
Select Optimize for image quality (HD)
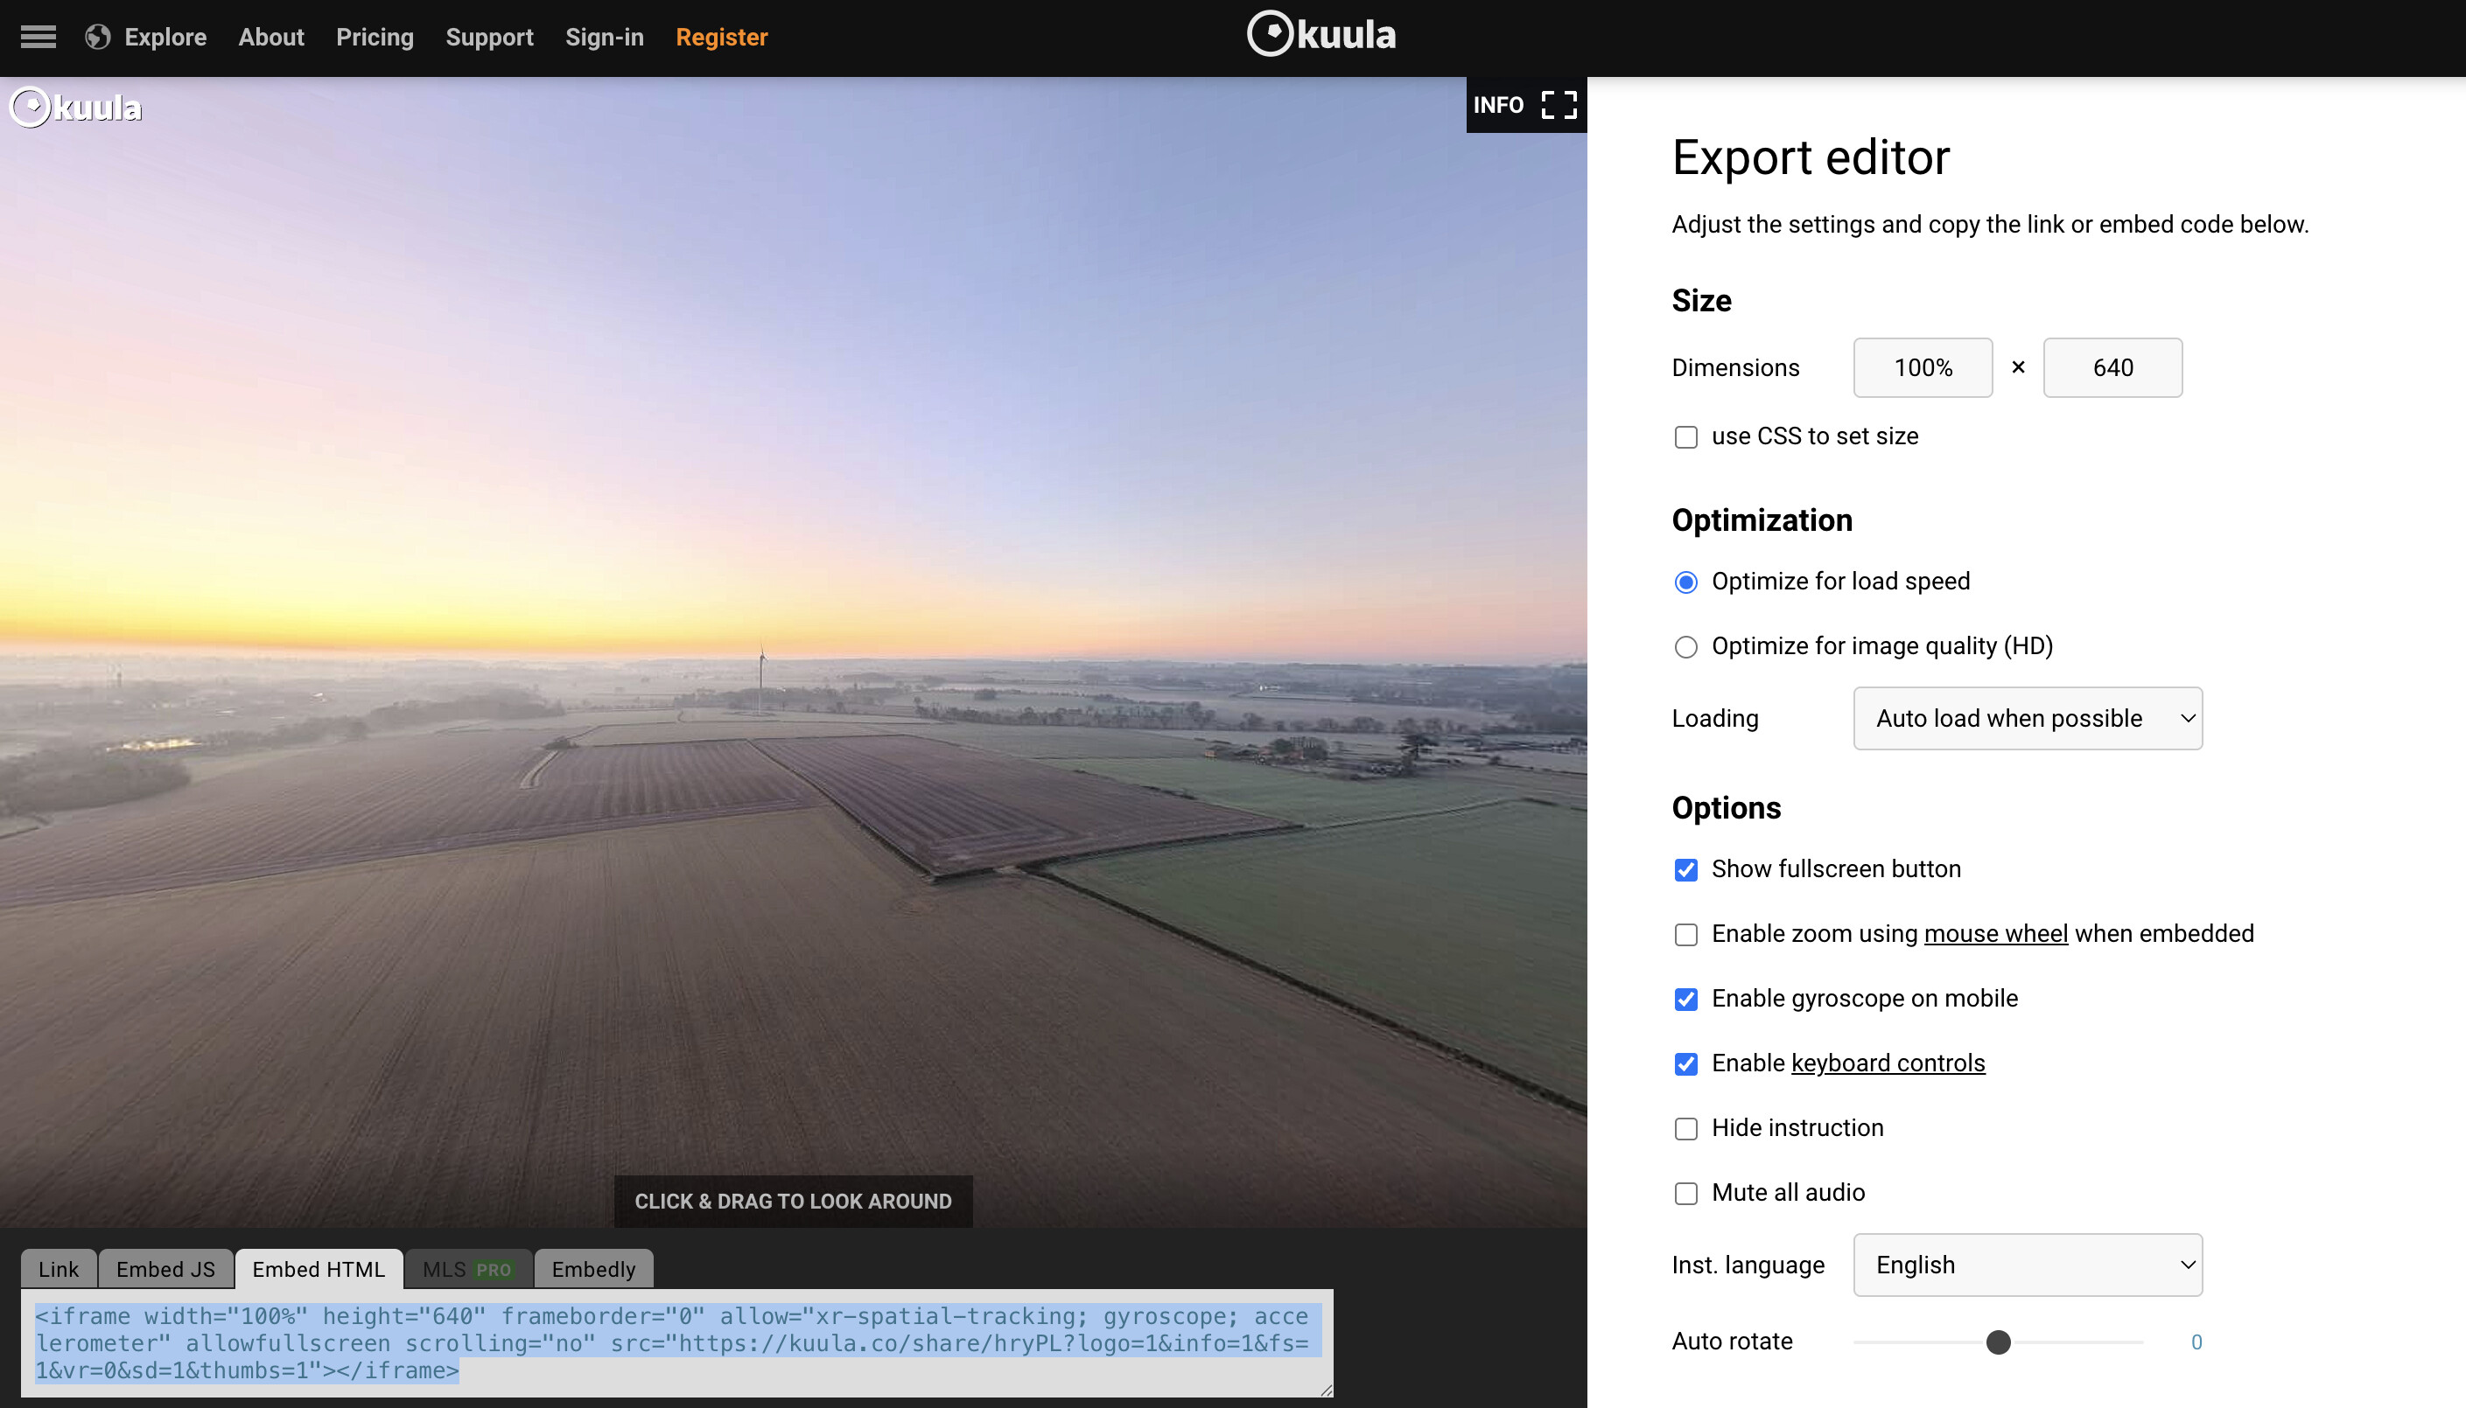click(x=1685, y=647)
